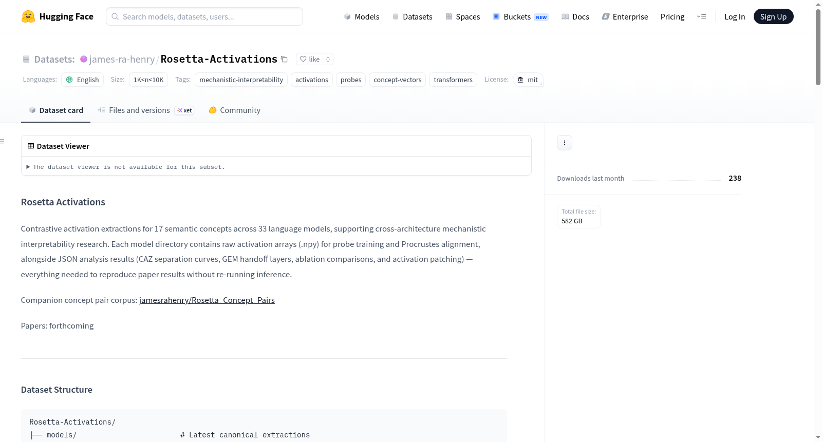
Task: Click the Rosetta-Activations dataset title
Action: pyautogui.click(x=219, y=59)
